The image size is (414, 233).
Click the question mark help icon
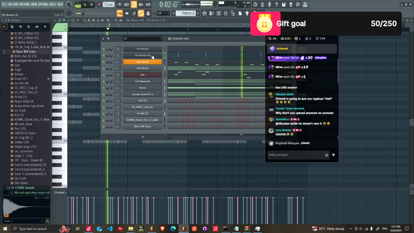coord(277,5)
